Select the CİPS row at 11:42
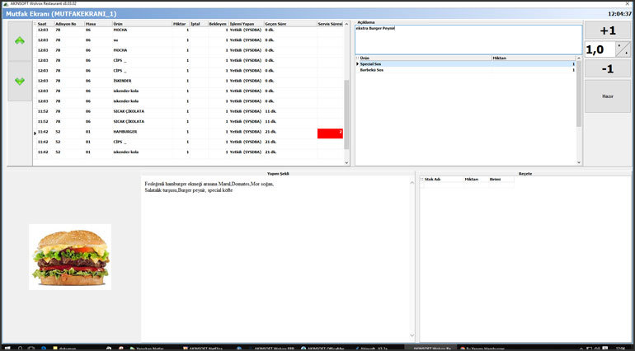635x351 pixels. pos(188,142)
